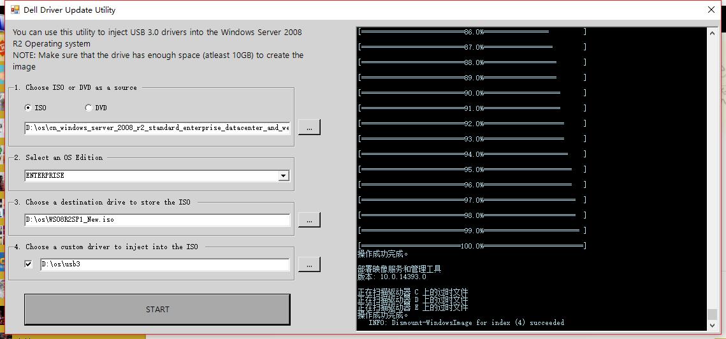This screenshot has width=726, height=339.
Task: Click the '2. Select an OS Edition' label
Action: 59,157
